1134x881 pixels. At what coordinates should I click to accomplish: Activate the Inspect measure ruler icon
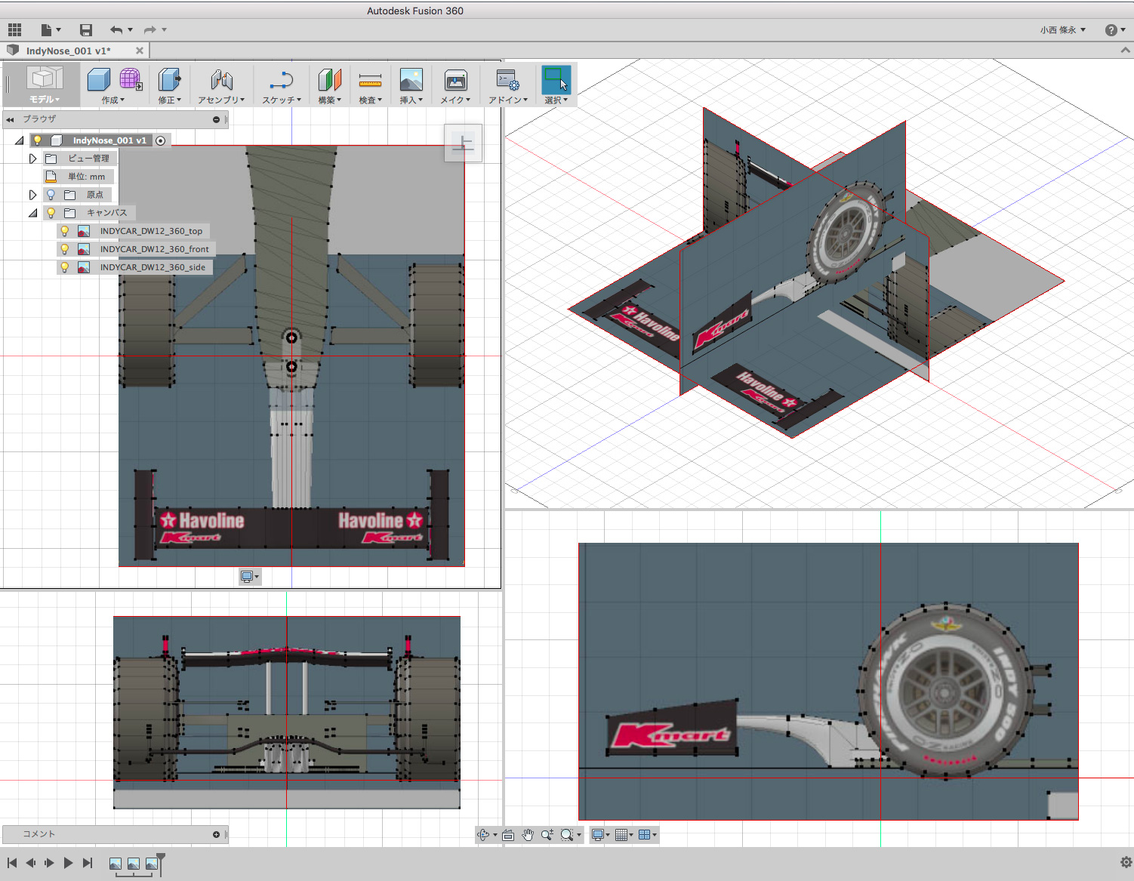point(370,79)
